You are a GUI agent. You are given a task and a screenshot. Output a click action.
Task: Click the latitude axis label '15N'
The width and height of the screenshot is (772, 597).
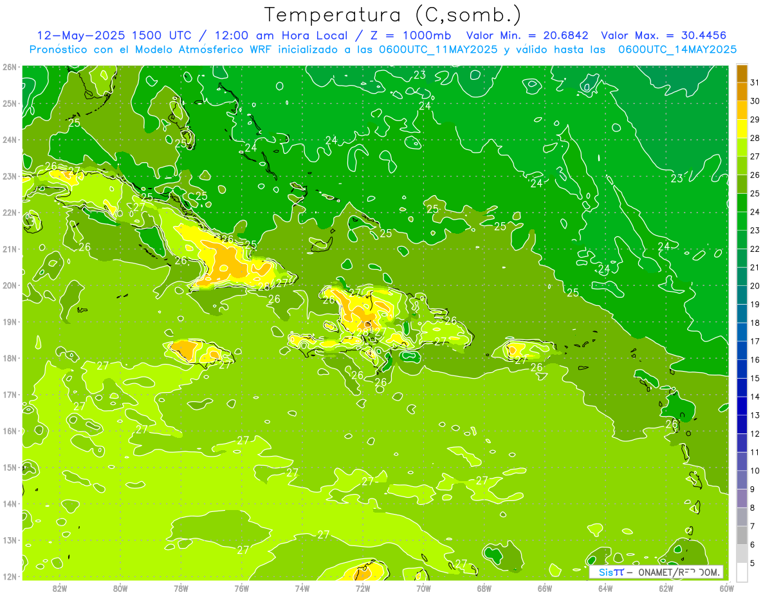[10, 468]
